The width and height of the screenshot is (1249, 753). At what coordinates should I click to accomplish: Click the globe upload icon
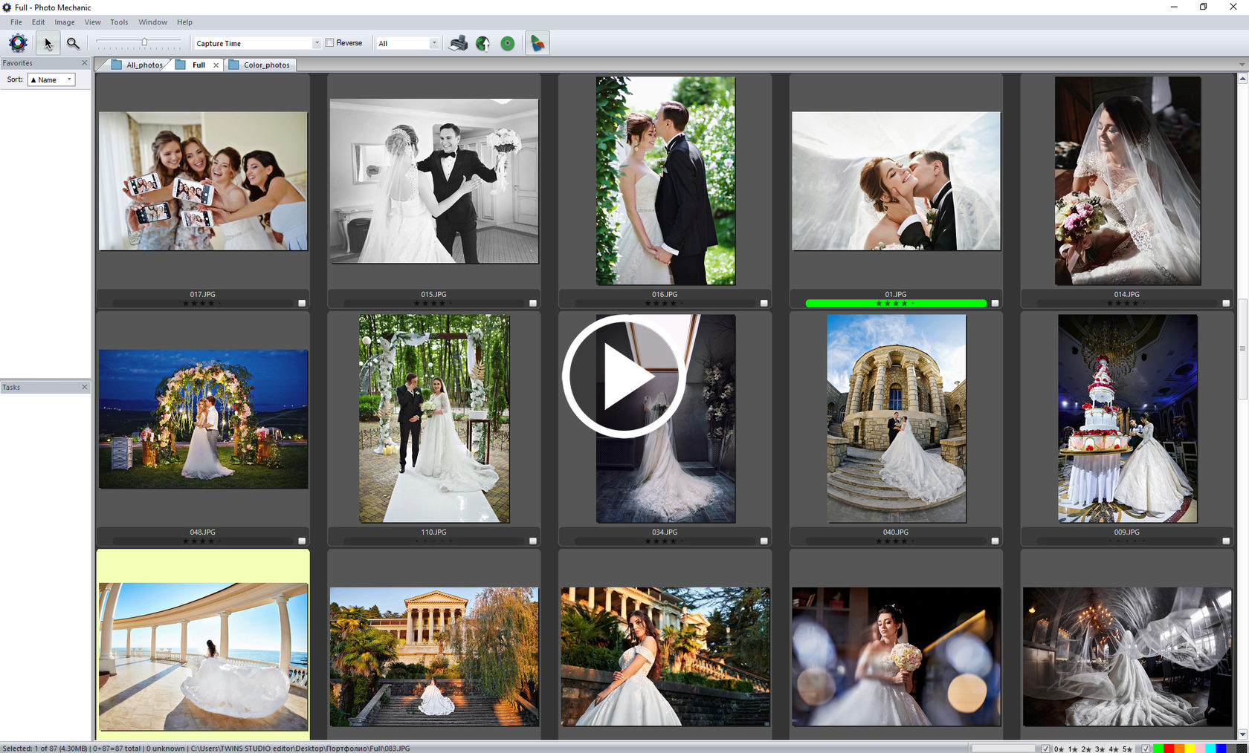[483, 43]
